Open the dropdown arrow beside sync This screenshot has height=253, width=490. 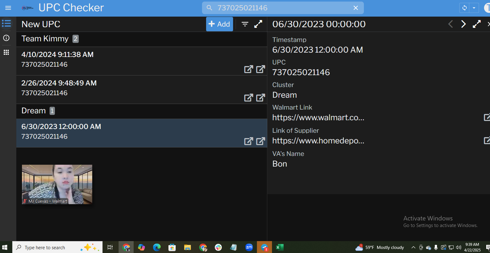tap(474, 8)
